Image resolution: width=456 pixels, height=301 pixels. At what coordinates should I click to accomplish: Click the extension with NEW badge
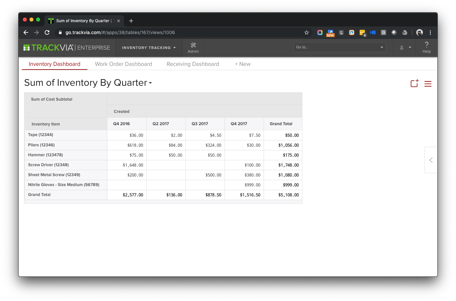tap(330, 33)
